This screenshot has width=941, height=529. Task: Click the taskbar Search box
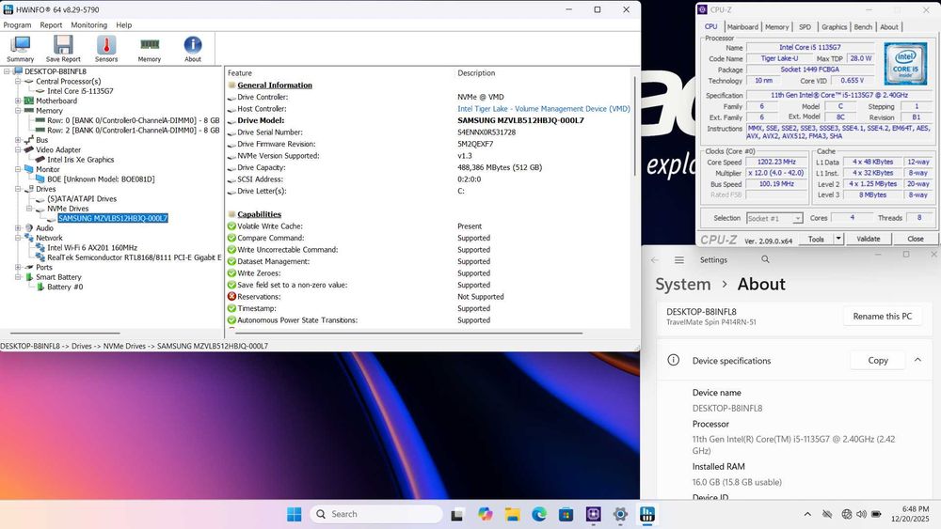pyautogui.click(x=376, y=514)
